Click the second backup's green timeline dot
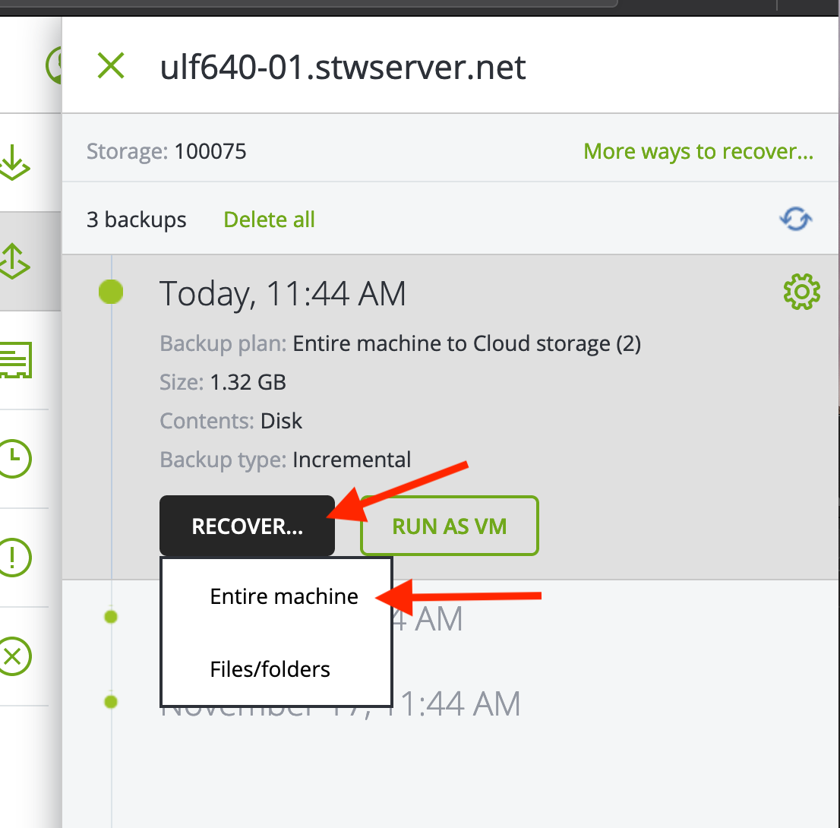840x828 pixels. (111, 617)
